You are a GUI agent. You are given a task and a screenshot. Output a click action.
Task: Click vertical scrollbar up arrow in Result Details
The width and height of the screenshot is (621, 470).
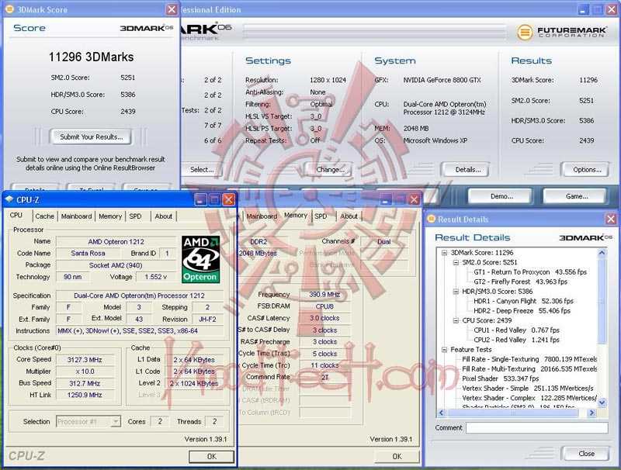coord(602,253)
